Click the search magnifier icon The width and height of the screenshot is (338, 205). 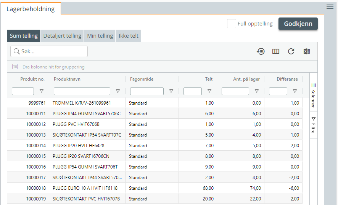pos(16,51)
